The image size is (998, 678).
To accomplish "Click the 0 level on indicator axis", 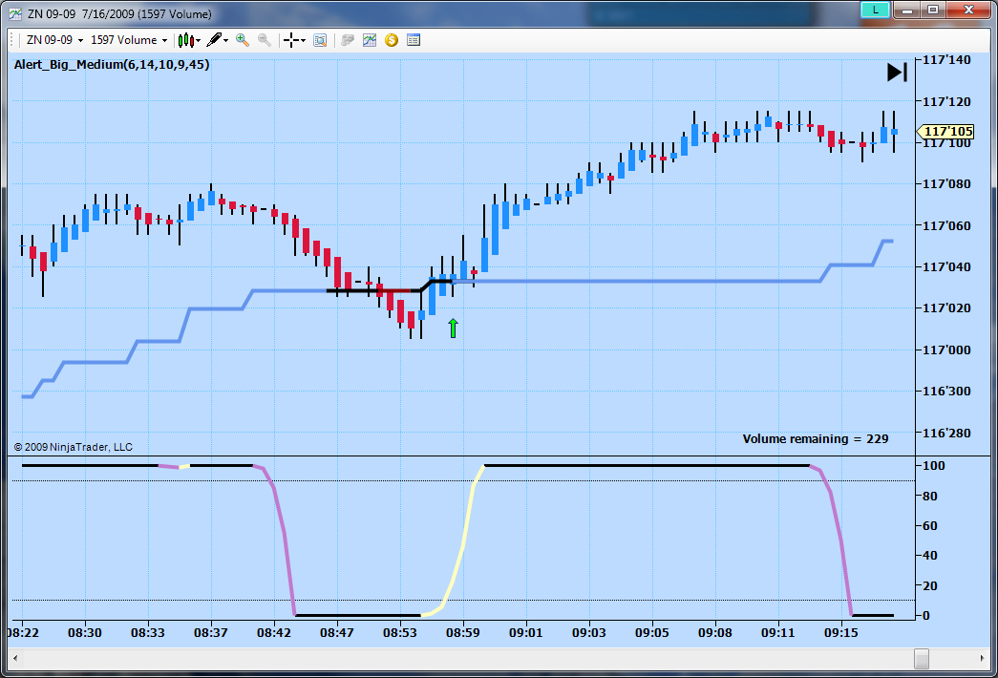I will pos(926,616).
